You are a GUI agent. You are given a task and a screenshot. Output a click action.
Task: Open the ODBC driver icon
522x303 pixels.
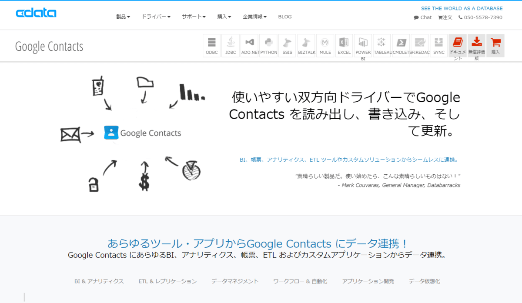[212, 46]
